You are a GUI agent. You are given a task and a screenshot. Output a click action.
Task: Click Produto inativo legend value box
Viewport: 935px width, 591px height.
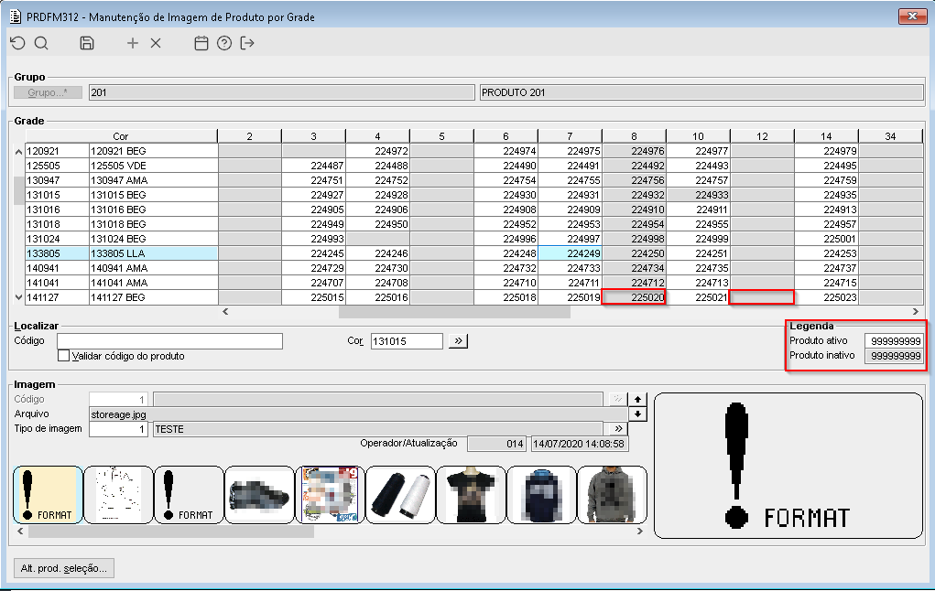pos(894,356)
